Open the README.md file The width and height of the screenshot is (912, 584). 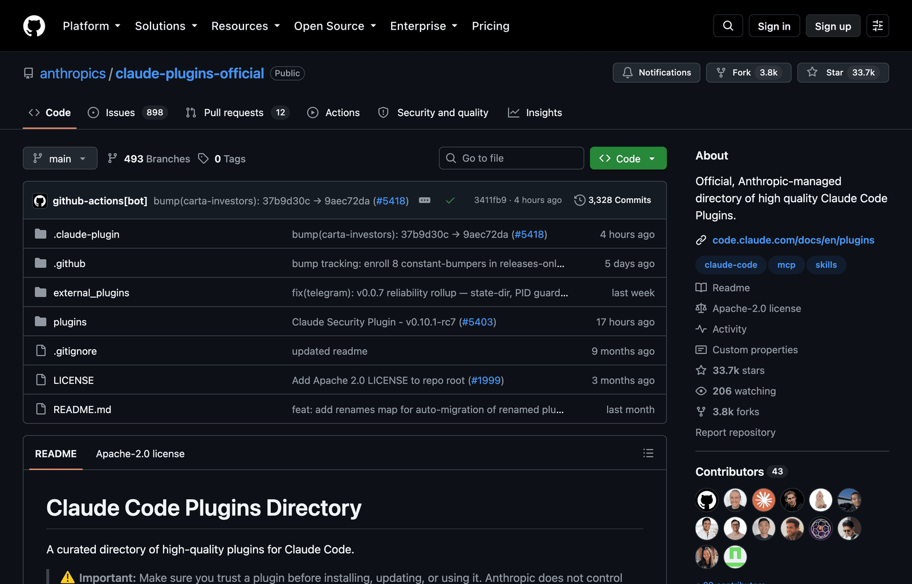82,410
